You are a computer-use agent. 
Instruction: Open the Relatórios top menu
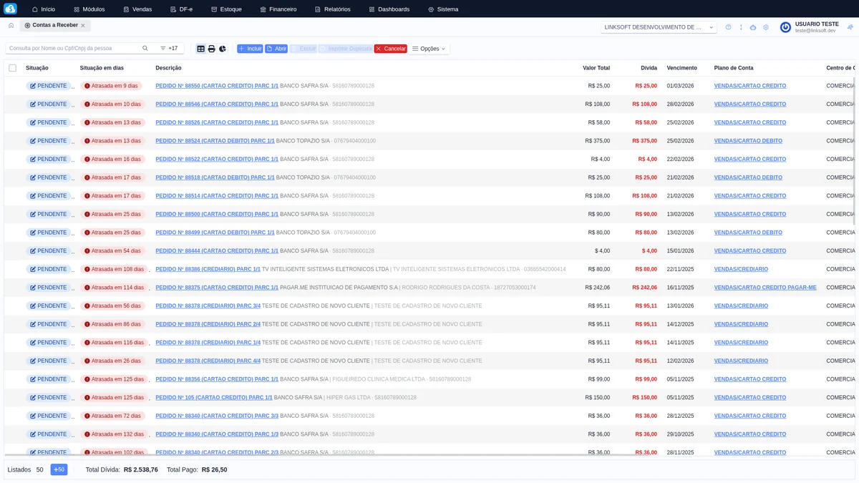[x=333, y=9]
